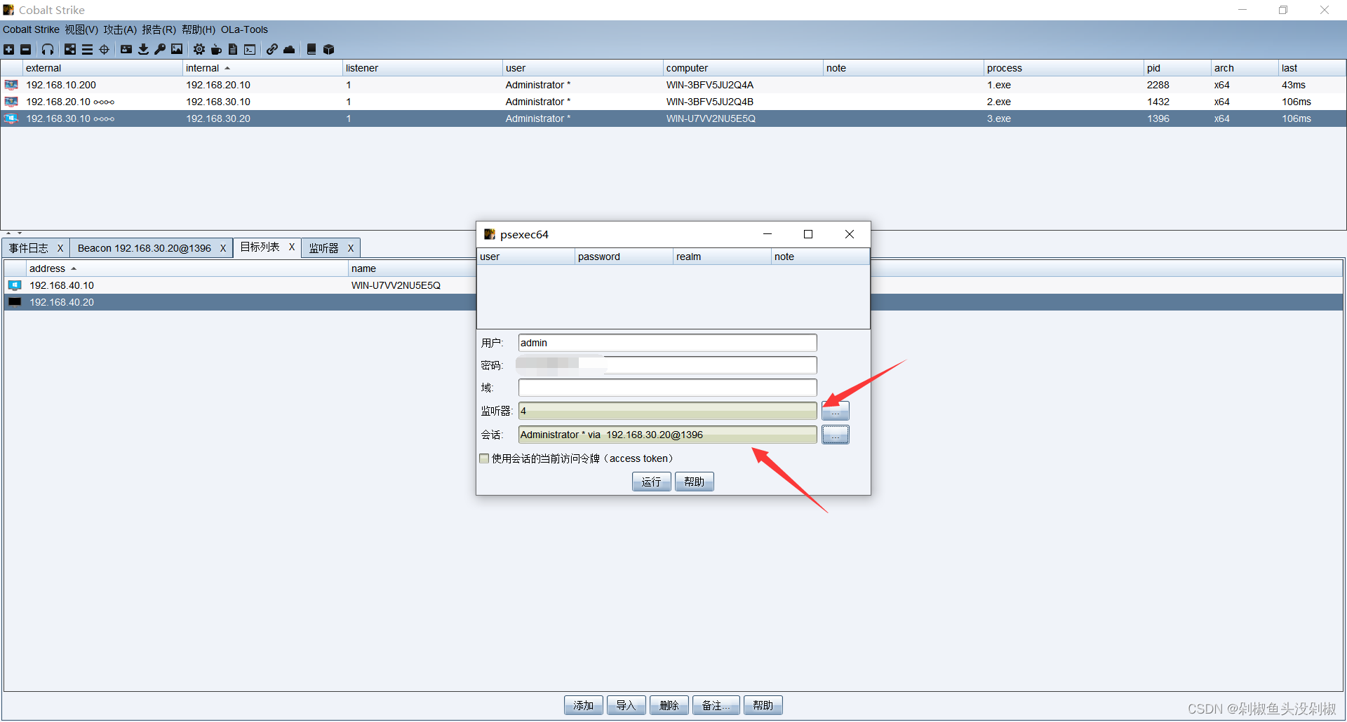Viewport: 1347px width, 722px height.
Task: Open the Cobalt Strike menu
Action: tap(31, 29)
